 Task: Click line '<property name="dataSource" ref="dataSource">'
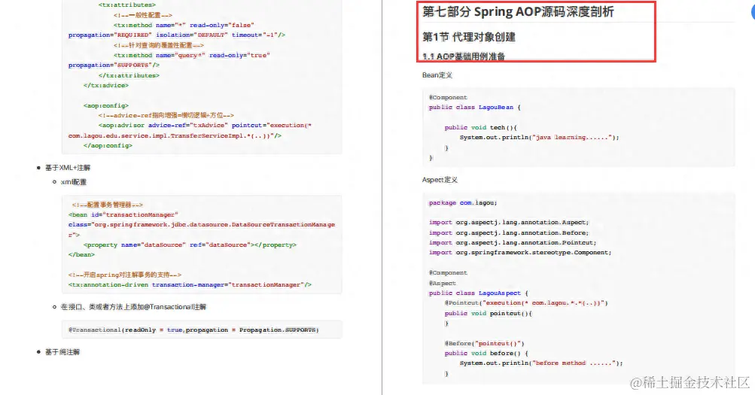tap(190, 245)
